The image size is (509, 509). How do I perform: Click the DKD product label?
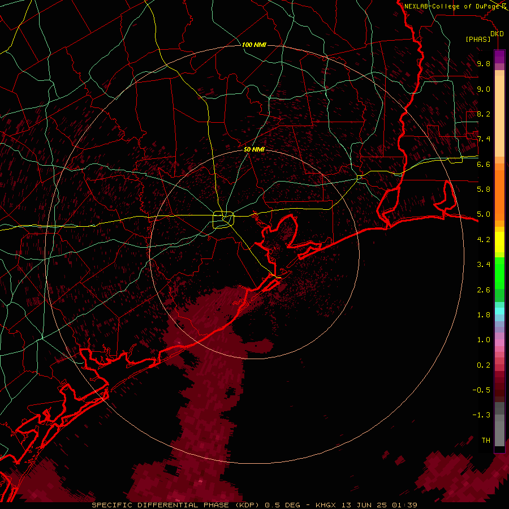[x=497, y=34]
